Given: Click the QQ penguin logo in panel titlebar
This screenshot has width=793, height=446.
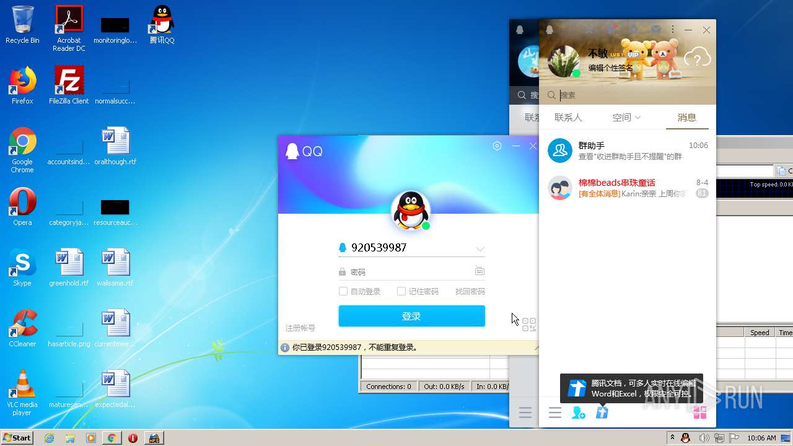Looking at the screenshot, I should 549,30.
